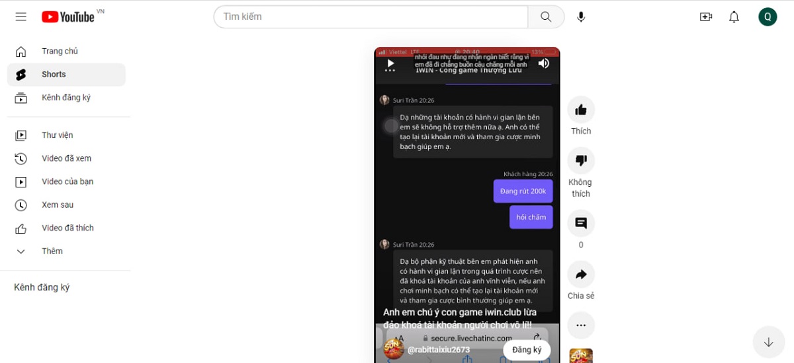794x363 pixels.
Task: Play the Short video
Action: 391,63
